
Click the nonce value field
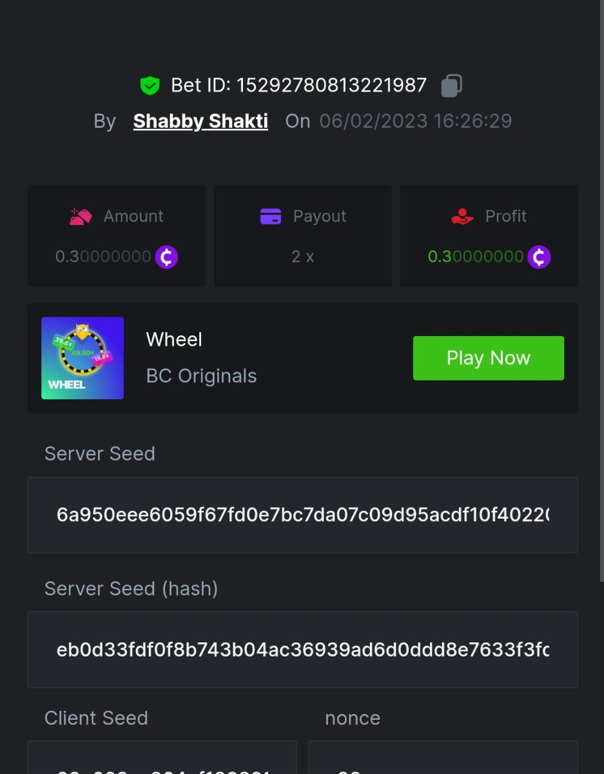pos(443,761)
